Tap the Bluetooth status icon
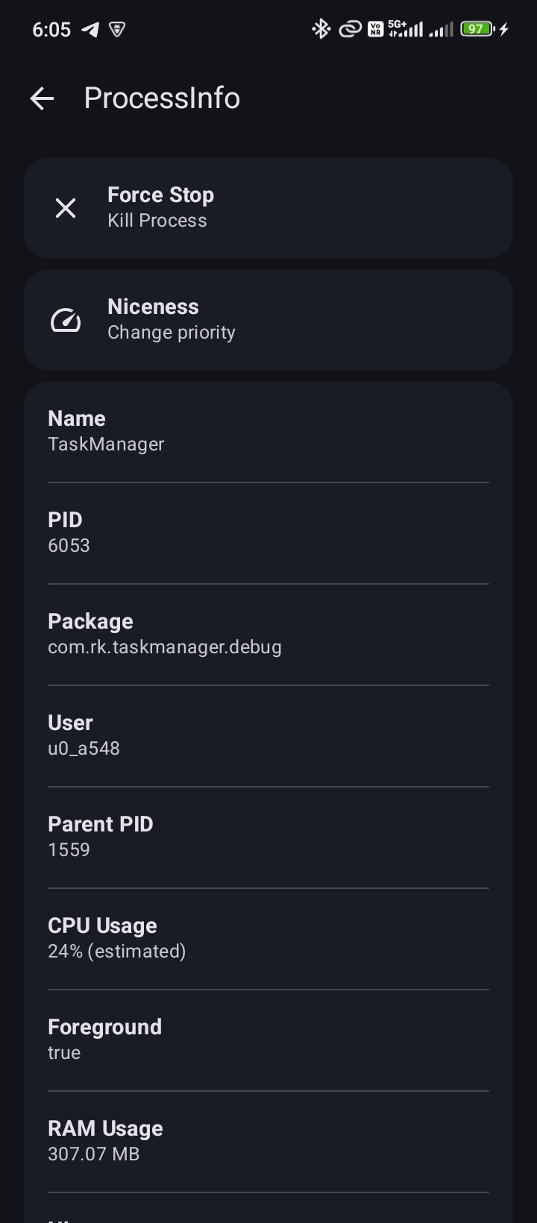537x1223 pixels. (x=321, y=29)
